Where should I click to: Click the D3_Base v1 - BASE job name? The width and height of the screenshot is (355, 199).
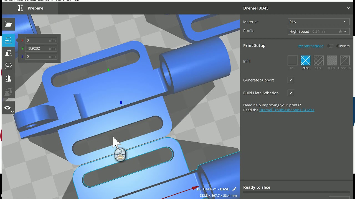[213, 189]
